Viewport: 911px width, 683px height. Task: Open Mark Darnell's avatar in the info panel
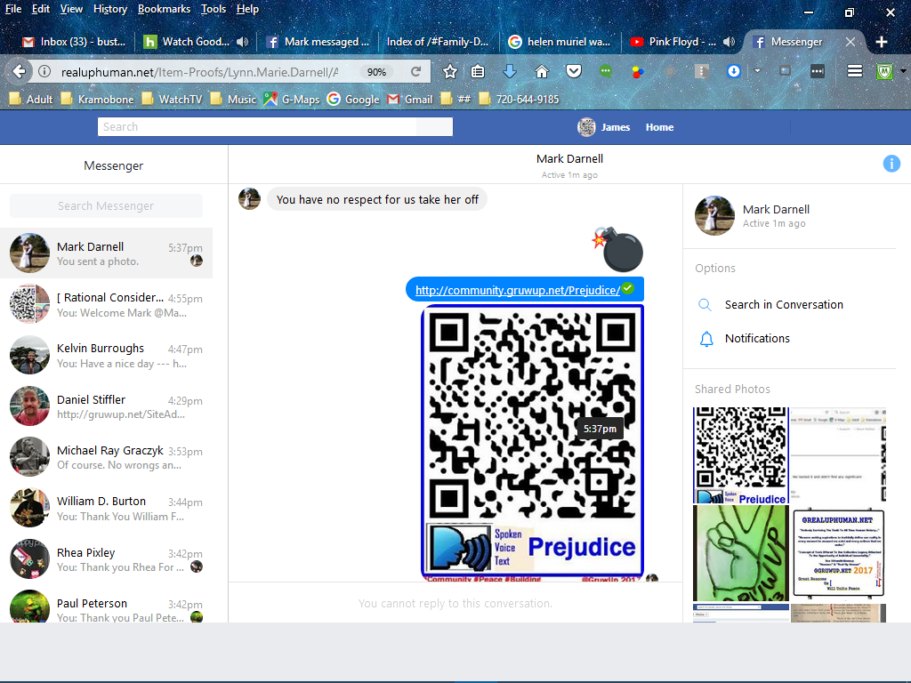tap(714, 215)
